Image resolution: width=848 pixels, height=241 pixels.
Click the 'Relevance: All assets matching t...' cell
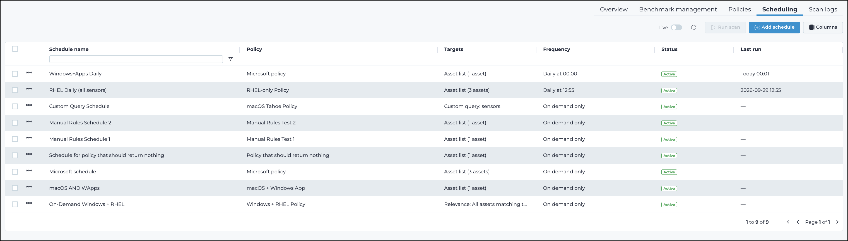click(485, 204)
